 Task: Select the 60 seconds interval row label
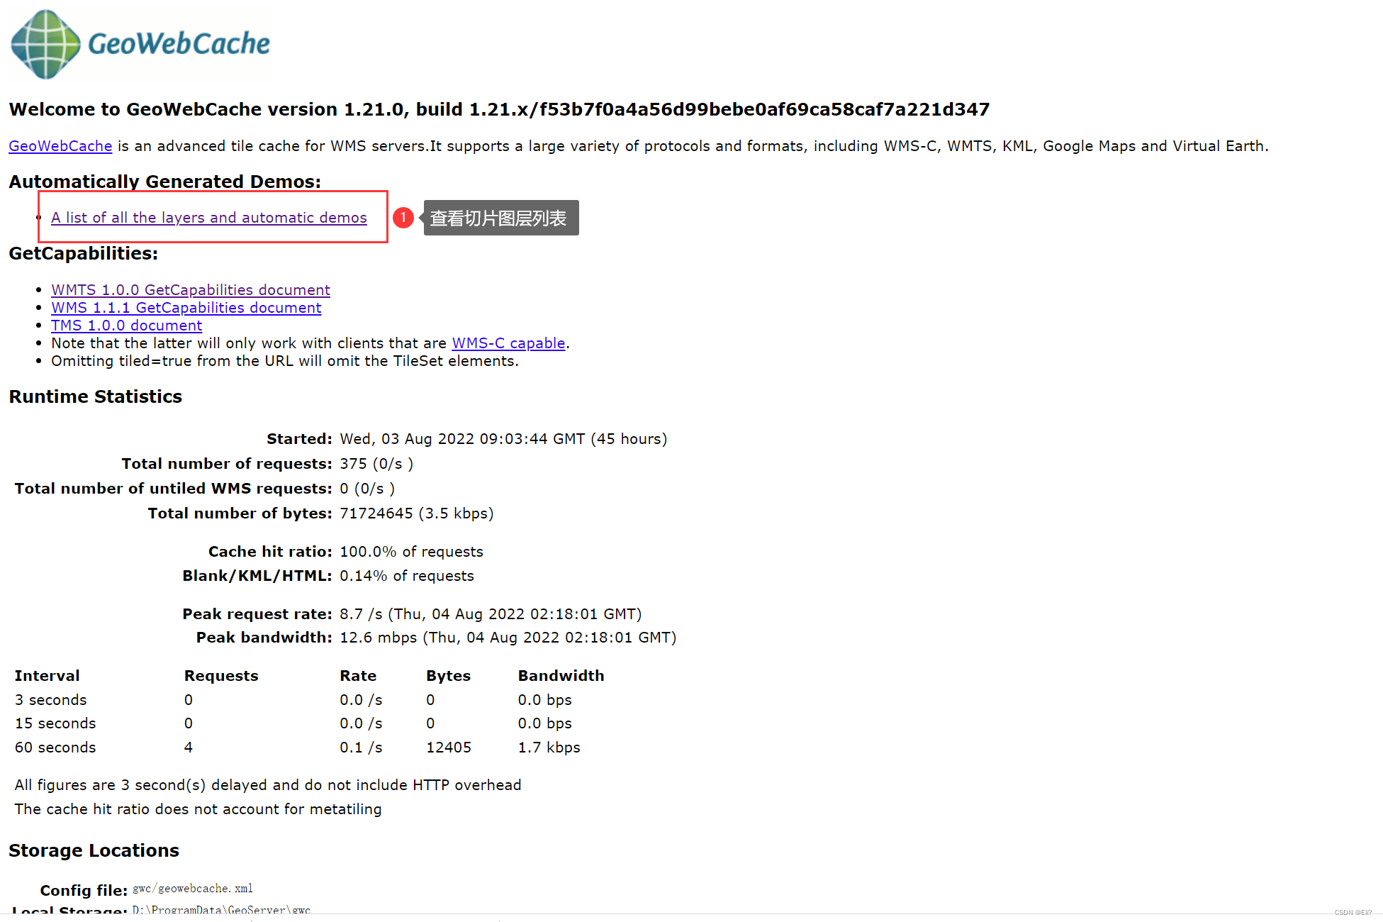55,748
